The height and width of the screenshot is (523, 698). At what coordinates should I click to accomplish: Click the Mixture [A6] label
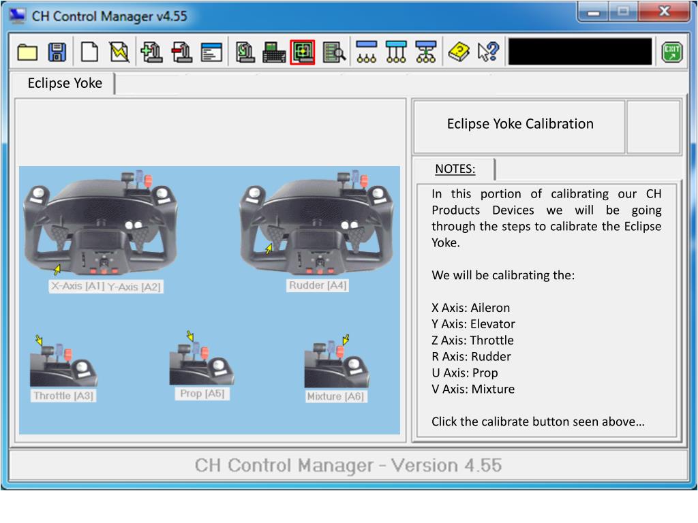pyautogui.click(x=335, y=396)
